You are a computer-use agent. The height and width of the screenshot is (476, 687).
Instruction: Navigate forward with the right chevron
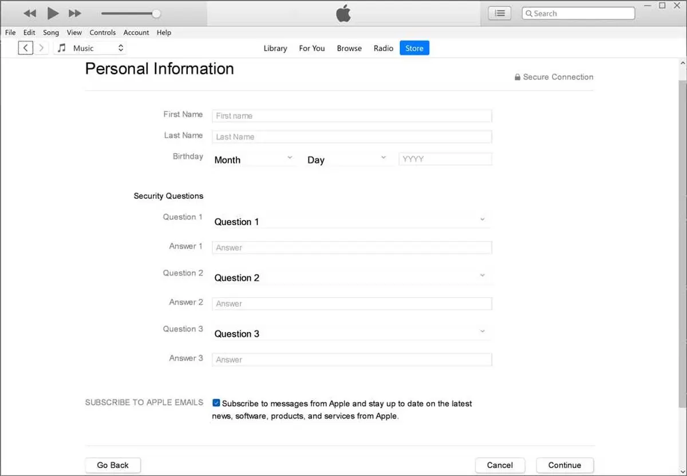41,48
